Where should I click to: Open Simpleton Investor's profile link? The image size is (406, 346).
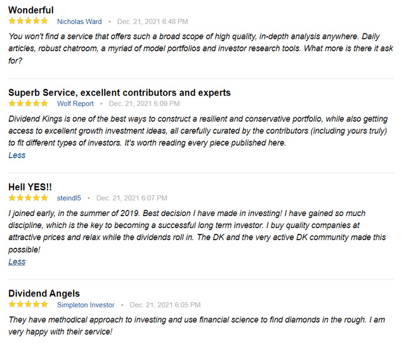click(x=86, y=305)
